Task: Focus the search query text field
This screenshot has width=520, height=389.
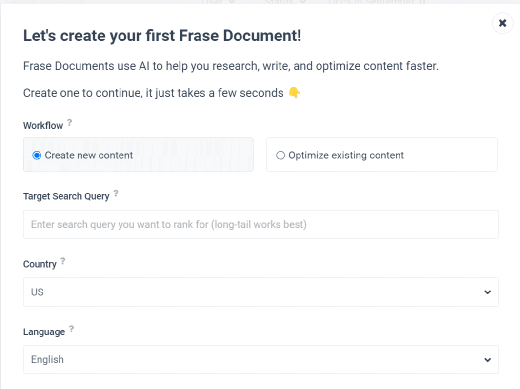Action: (260, 224)
